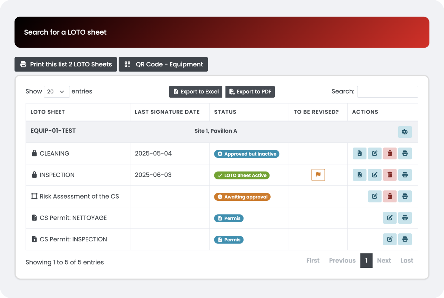Sort by STATUS column header

pos(249,112)
